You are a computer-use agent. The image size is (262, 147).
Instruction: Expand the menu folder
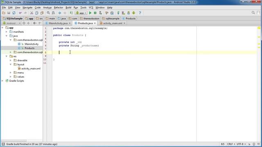[11, 73]
